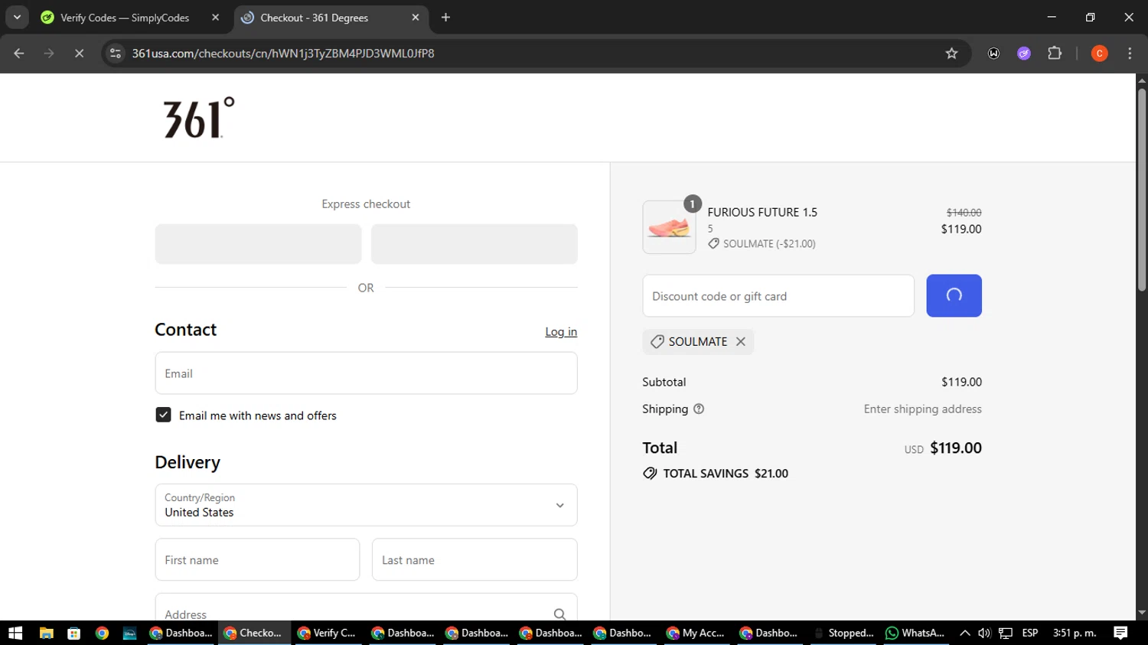This screenshot has height=645, width=1148.
Task: Open the taskbar app icon left of Dashboa...
Action: 129,633
